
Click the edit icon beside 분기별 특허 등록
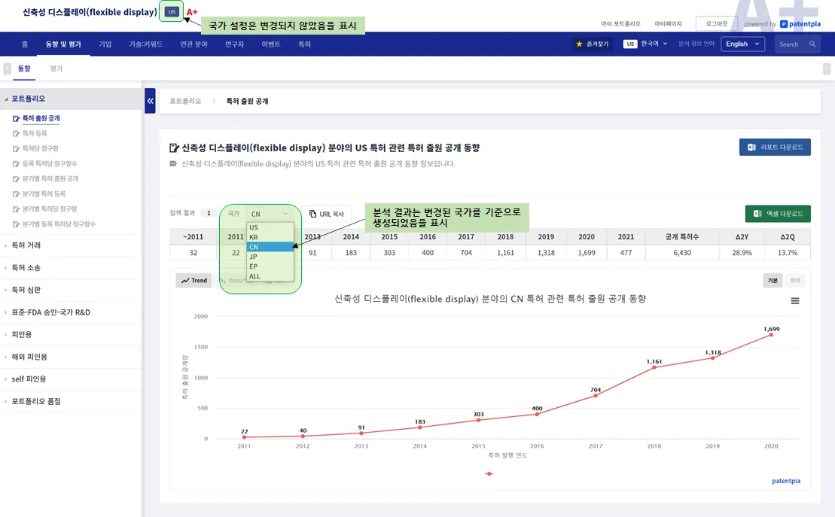[16, 194]
